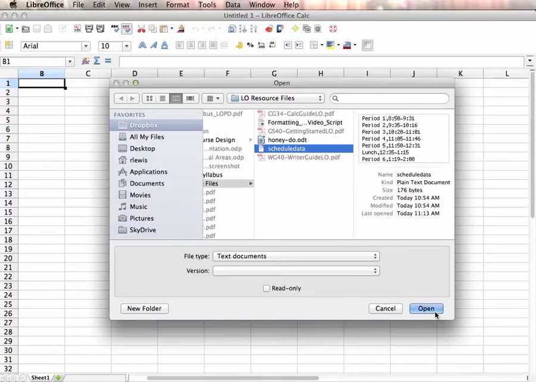Click the Decrease Indent toolbar icon
This screenshot has height=382, width=536.
pyautogui.click(x=288, y=45)
